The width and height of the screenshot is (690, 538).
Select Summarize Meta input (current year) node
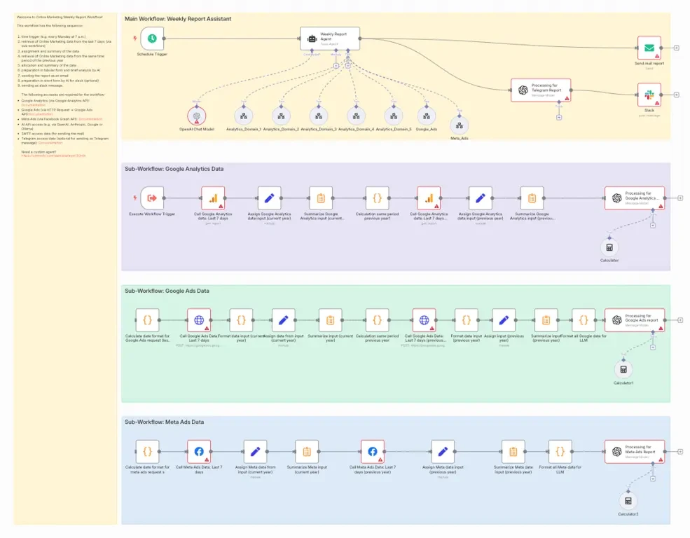(307, 451)
